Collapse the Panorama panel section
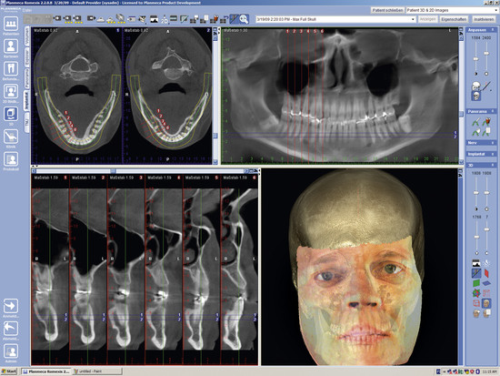The image size is (500, 376). pos(493,111)
